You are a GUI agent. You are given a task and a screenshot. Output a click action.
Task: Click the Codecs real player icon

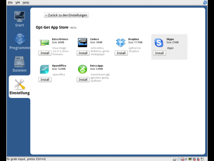(x=82, y=42)
